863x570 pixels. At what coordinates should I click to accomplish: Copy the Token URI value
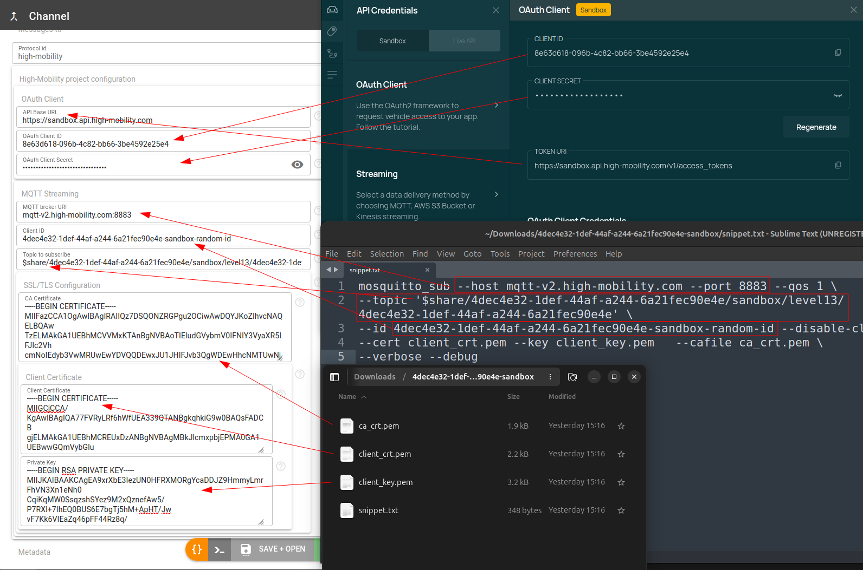point(838,165)
